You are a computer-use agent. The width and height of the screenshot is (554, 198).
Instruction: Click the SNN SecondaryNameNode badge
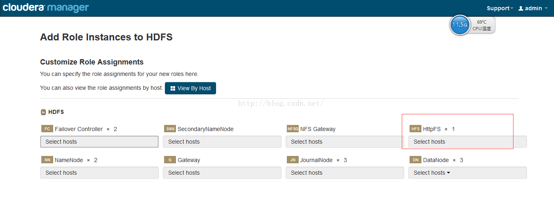pyautogui.click(x=170, y=129)
